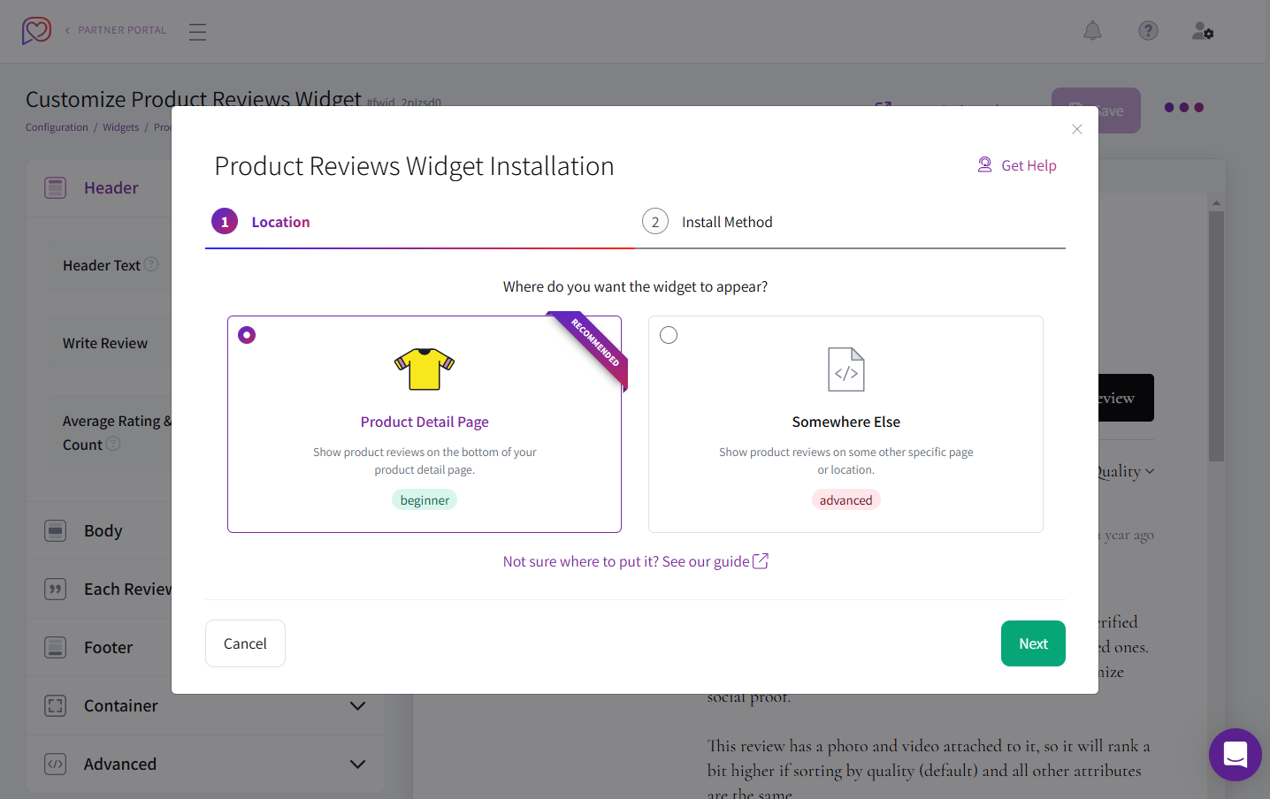Click the code icon beside Advanced

pyautogui.click(x=55, y=764)
